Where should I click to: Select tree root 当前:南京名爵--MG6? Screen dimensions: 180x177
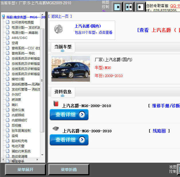pyautogui.click(x=26, y=17)
